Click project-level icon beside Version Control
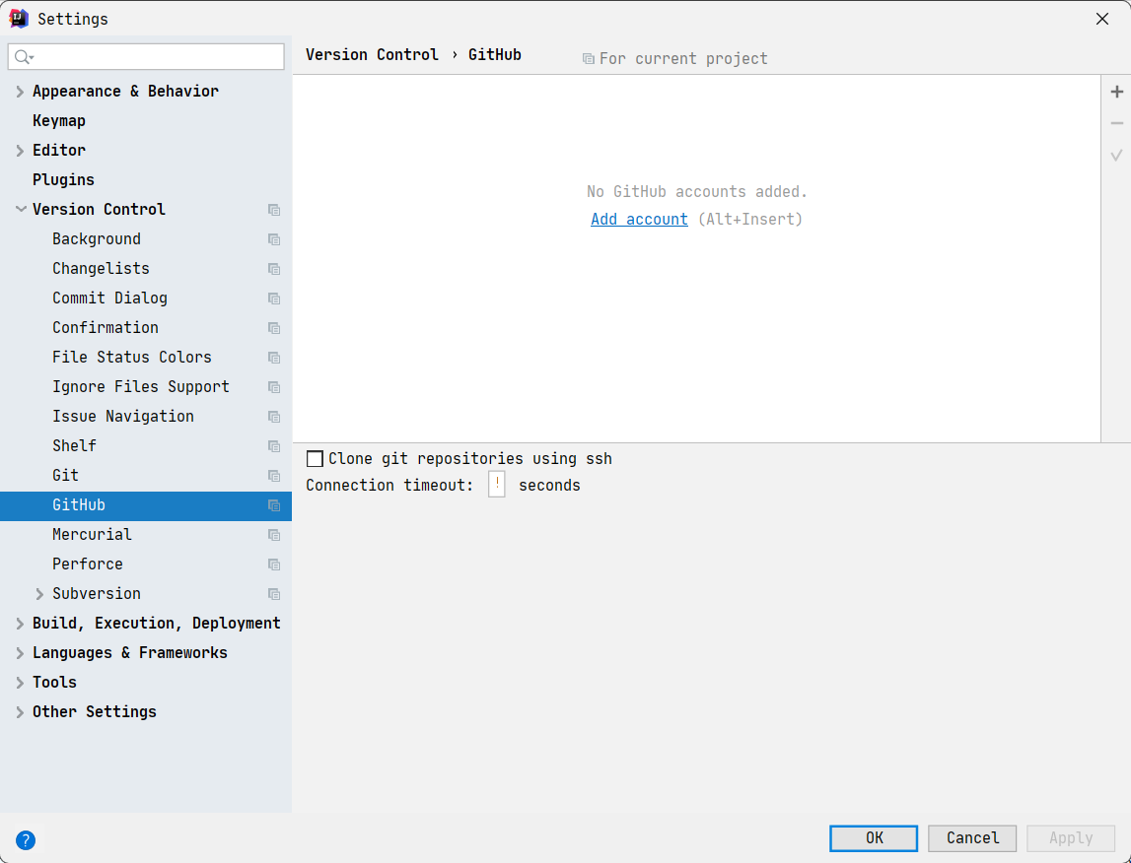1131x863 pixels. click(x=274, y=210)
